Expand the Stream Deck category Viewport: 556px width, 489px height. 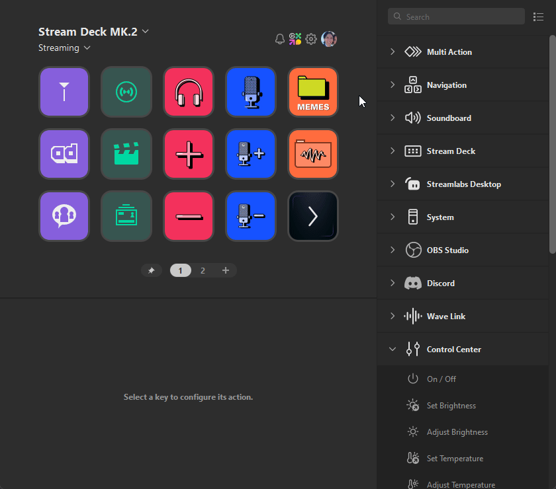point(463,151)
